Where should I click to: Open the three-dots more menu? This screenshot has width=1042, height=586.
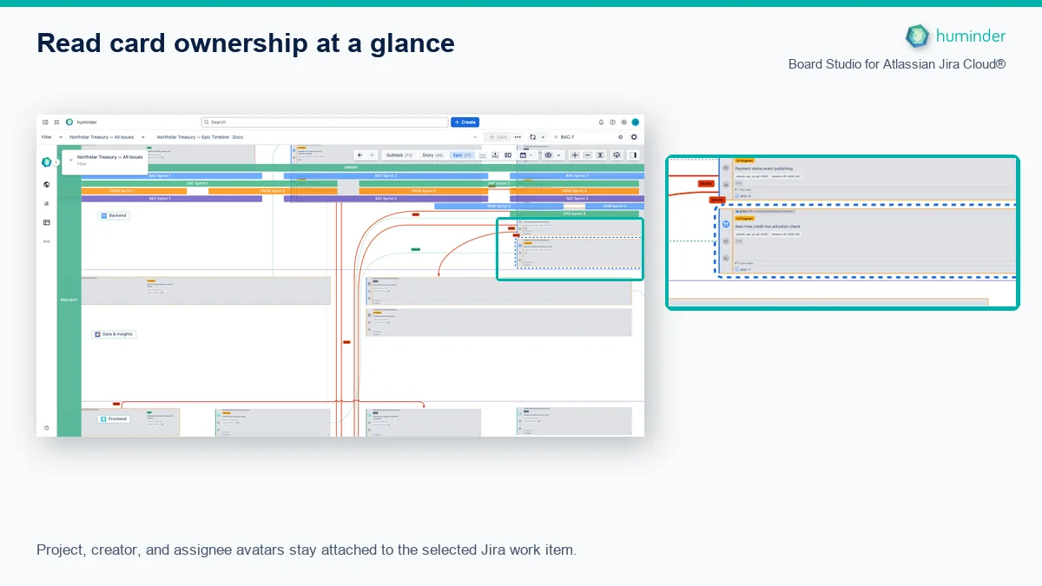coord(518,137)
